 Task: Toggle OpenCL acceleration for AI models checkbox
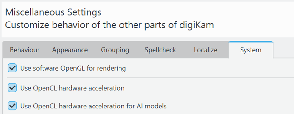12,106
